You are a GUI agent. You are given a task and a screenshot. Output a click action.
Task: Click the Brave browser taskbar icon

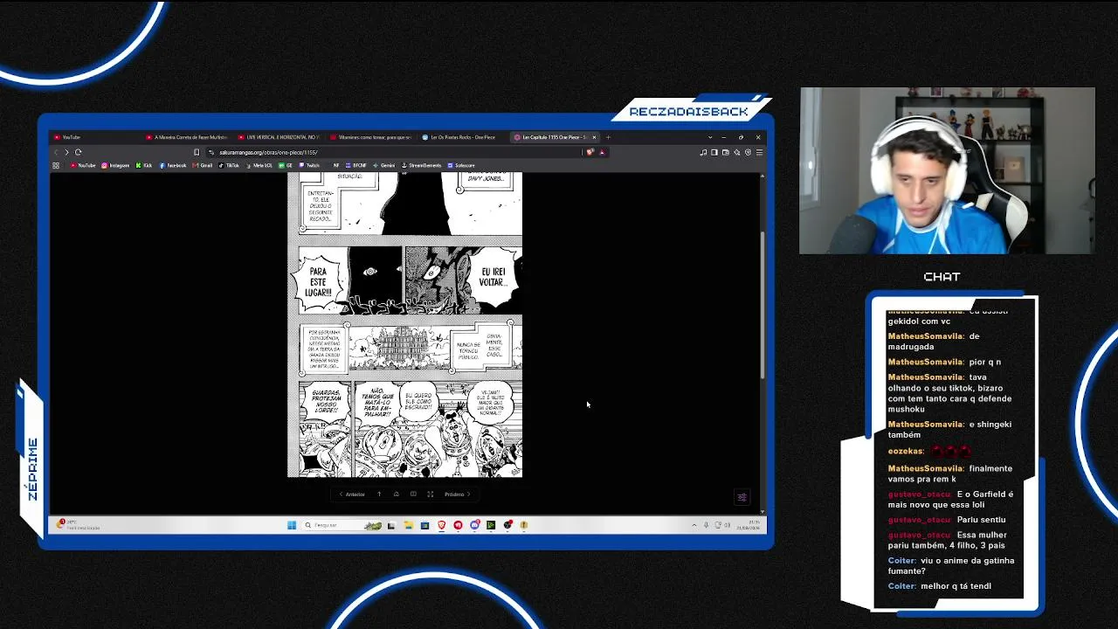(x=441, y=525)
